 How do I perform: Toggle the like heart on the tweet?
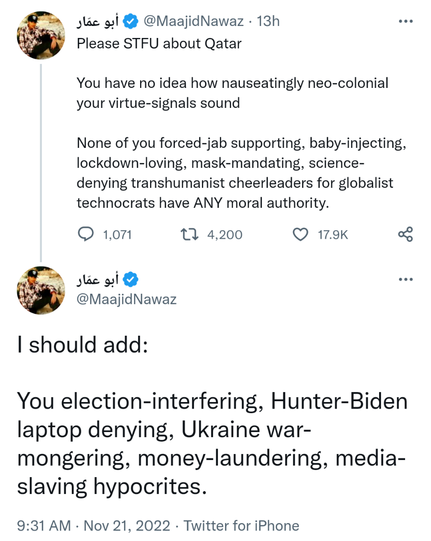pyautogui.click(x=300, y=234)
